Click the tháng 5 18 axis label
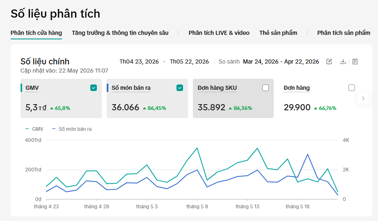 coord(298,207)
